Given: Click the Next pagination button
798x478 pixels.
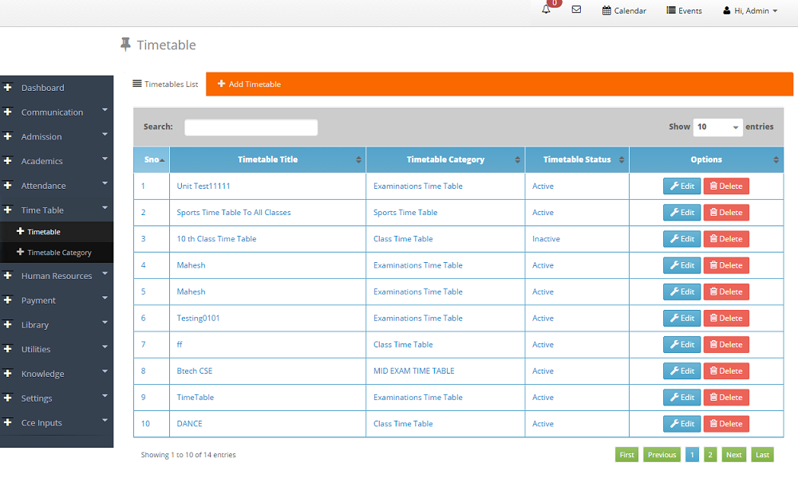Looking at the screenshot, I should point(733,455).
